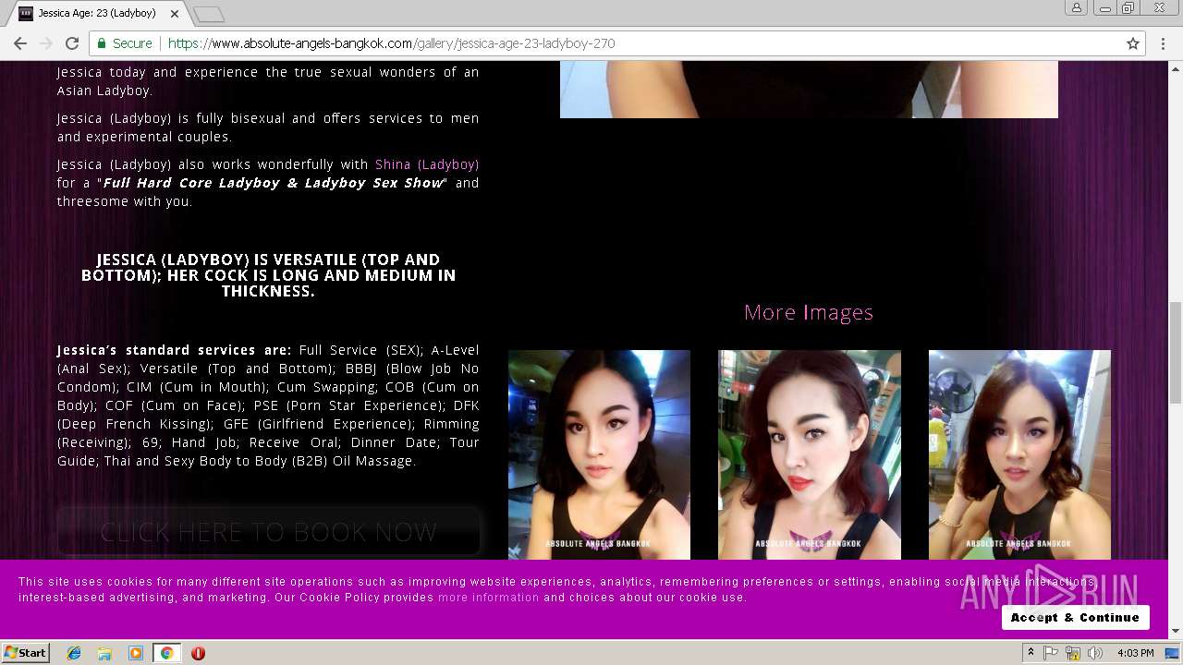
Task: Open Windows Media Player from the taskbar
Action: [x=136, y=653]
